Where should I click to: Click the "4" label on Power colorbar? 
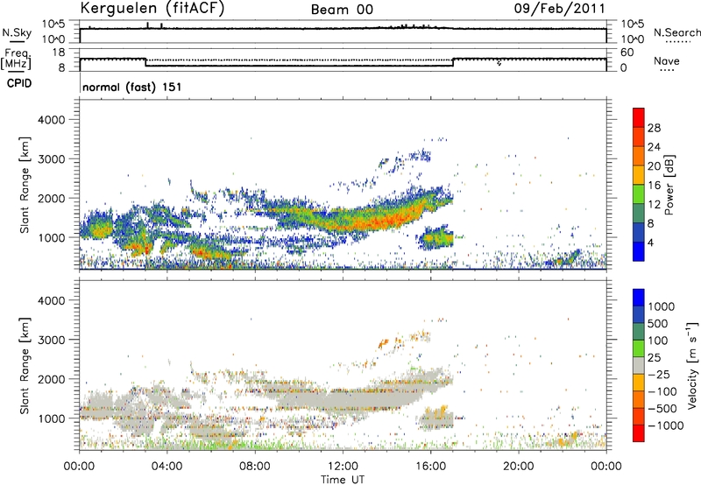click(x=651, y=242)
